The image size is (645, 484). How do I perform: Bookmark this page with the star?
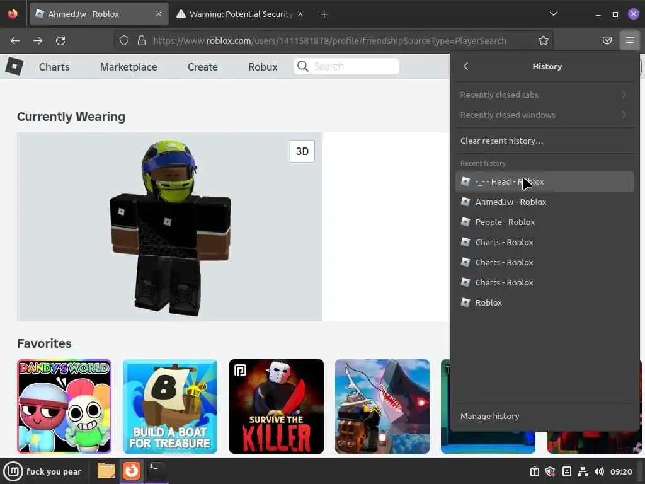tap(544, 40)
